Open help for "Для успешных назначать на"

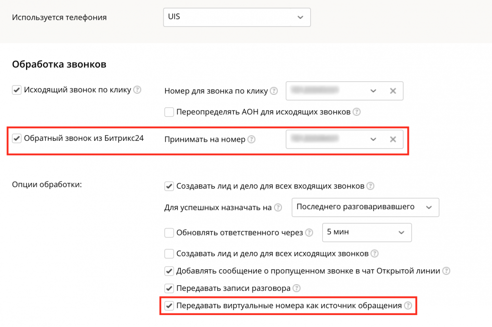tap(278, 207)
